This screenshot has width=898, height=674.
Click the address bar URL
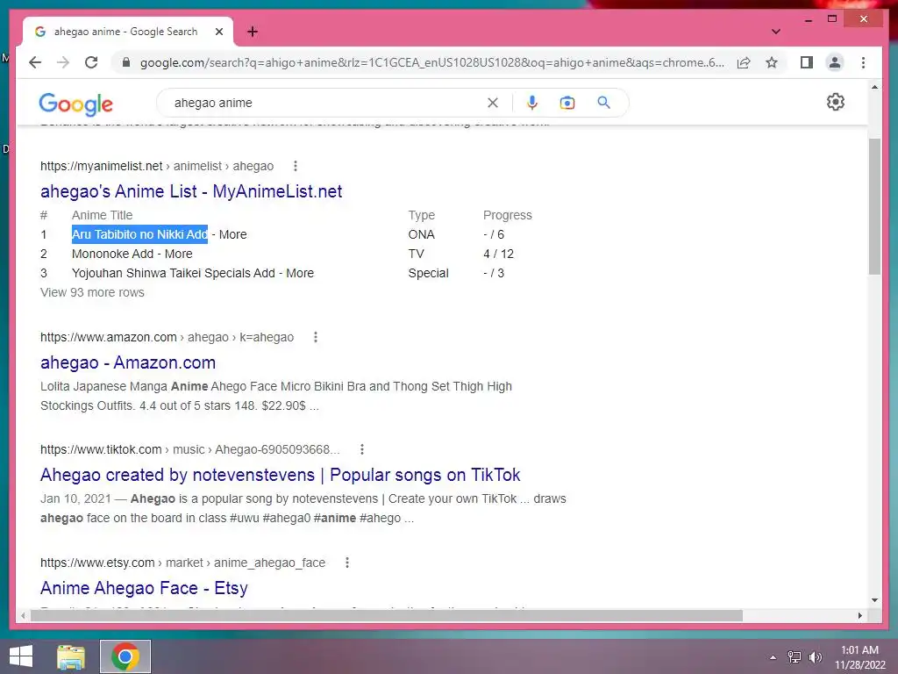click(431, 62)
